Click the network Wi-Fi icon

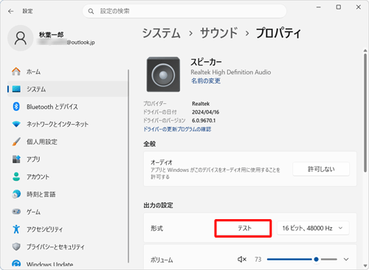(16, 124)
